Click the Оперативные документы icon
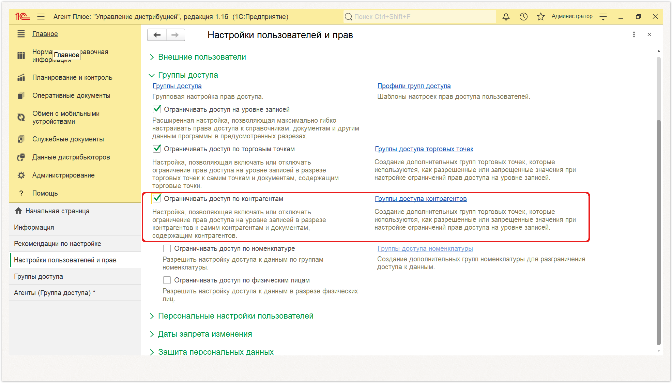This screenshot has width=672, height=383. (x=21, y=95)
